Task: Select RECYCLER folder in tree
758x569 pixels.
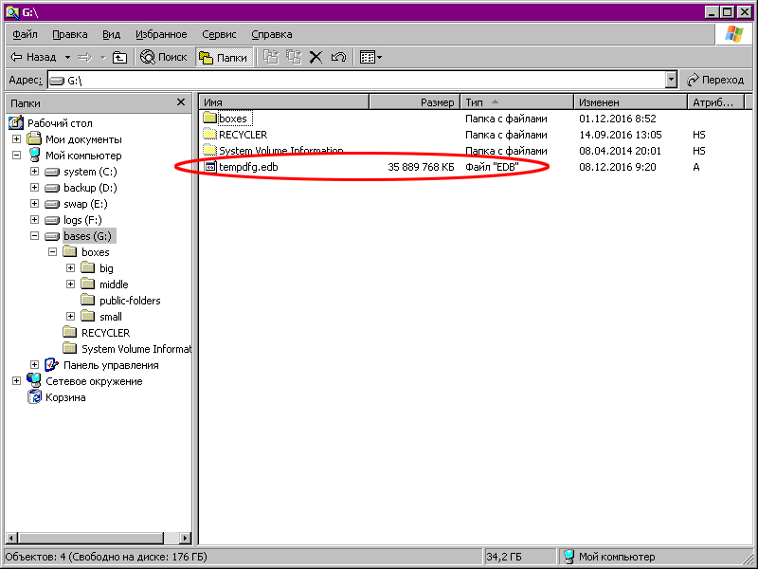Action: pos(105,333)
